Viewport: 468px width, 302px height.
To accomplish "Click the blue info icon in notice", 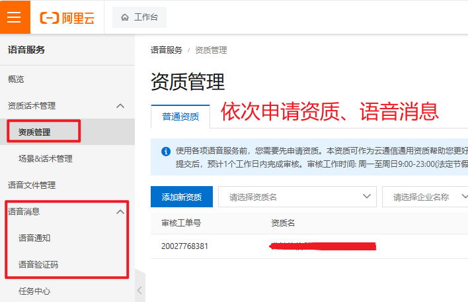I will 166,151.
